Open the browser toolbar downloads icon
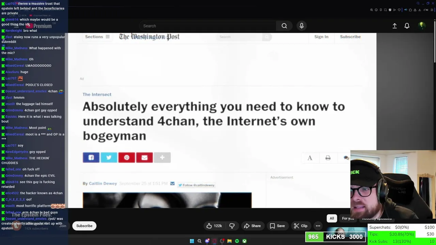Viewport: 436px width, 245px height. click(420, 10)
